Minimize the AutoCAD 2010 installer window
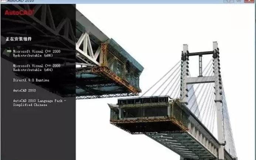The height and width of the screenshot is (160, 256). (228, 1)
